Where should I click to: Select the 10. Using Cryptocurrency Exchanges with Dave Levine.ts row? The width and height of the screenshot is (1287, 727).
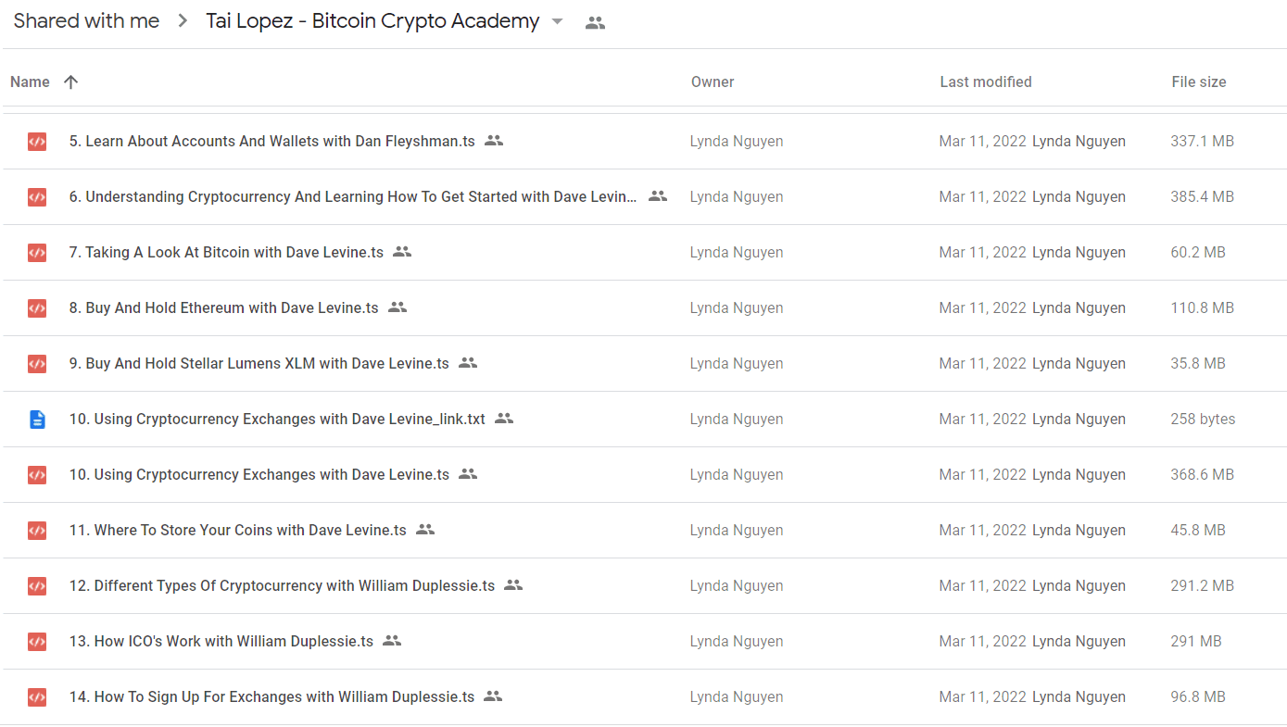(643, 475)
